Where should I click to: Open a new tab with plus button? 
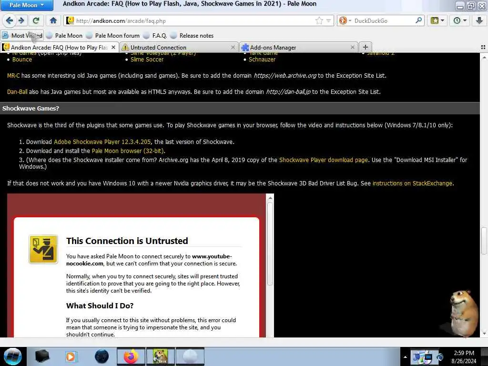[x=366, y=47]
